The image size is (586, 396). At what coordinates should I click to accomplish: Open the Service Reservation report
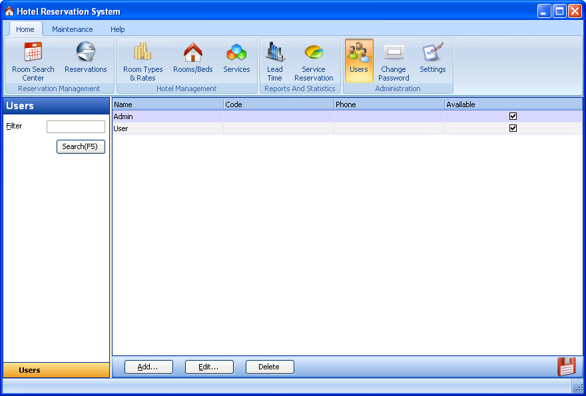tap(313, 61)
